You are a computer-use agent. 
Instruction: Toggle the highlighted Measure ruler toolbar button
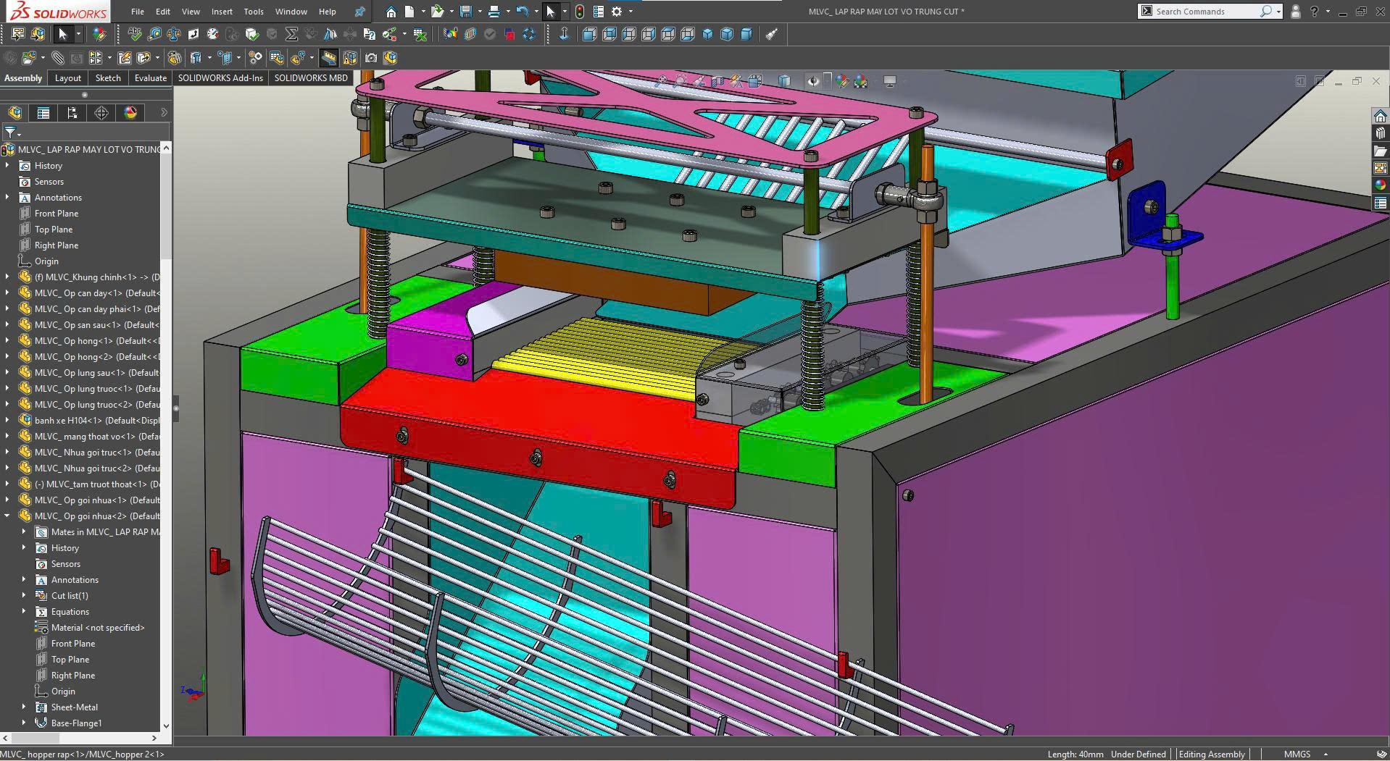[x=329, y=58]
